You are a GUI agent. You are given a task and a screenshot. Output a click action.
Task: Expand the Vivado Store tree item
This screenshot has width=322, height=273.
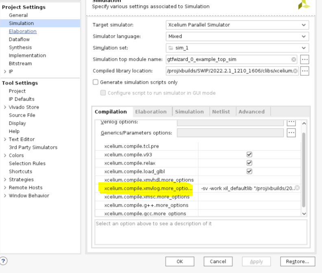pyautogui.click(x=5, y=107)
